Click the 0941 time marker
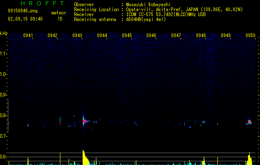The width and height of the screenshot is (260, 165). [x=28, y=35]
